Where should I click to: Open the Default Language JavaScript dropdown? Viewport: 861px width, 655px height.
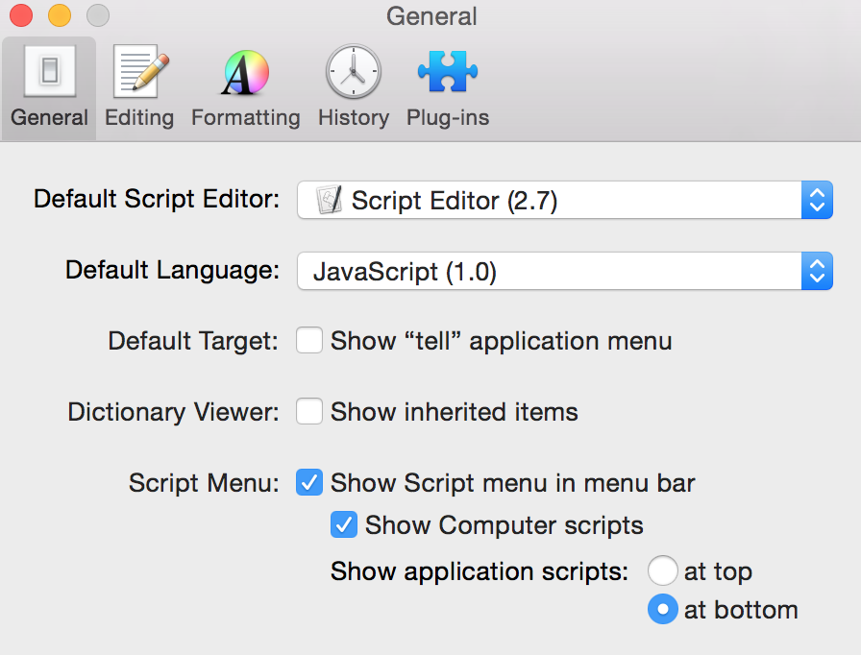(x=565, y=271)
